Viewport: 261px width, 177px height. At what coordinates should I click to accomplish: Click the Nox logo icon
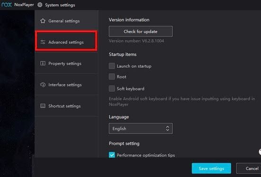click(x=7, y=5)
